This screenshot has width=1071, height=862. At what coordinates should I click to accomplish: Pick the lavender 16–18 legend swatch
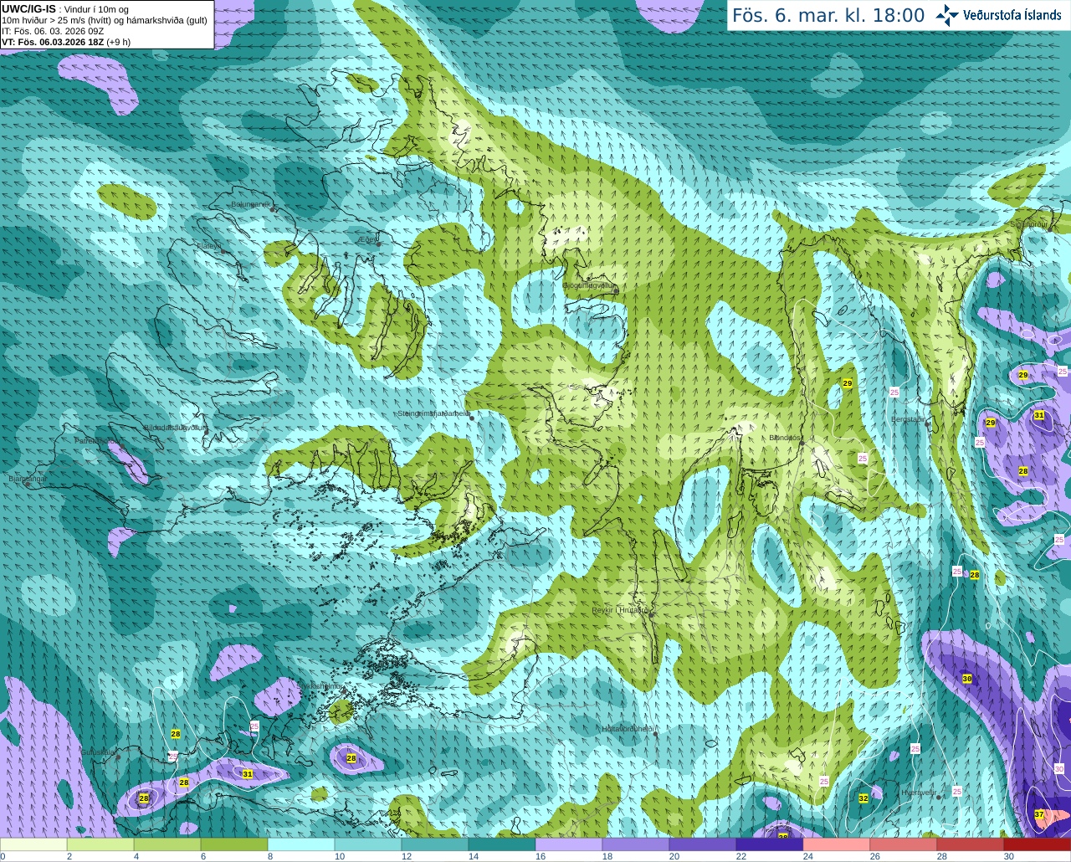pyautogui.click(x=569, y=844)
